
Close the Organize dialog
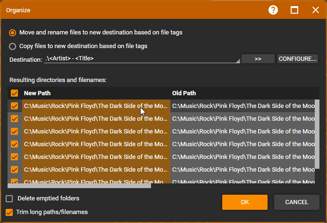coord(315,10)
